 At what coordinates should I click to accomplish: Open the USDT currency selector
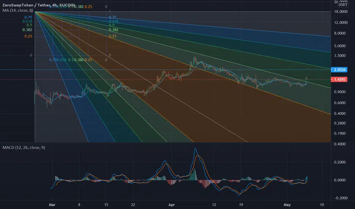pos(343,5)
